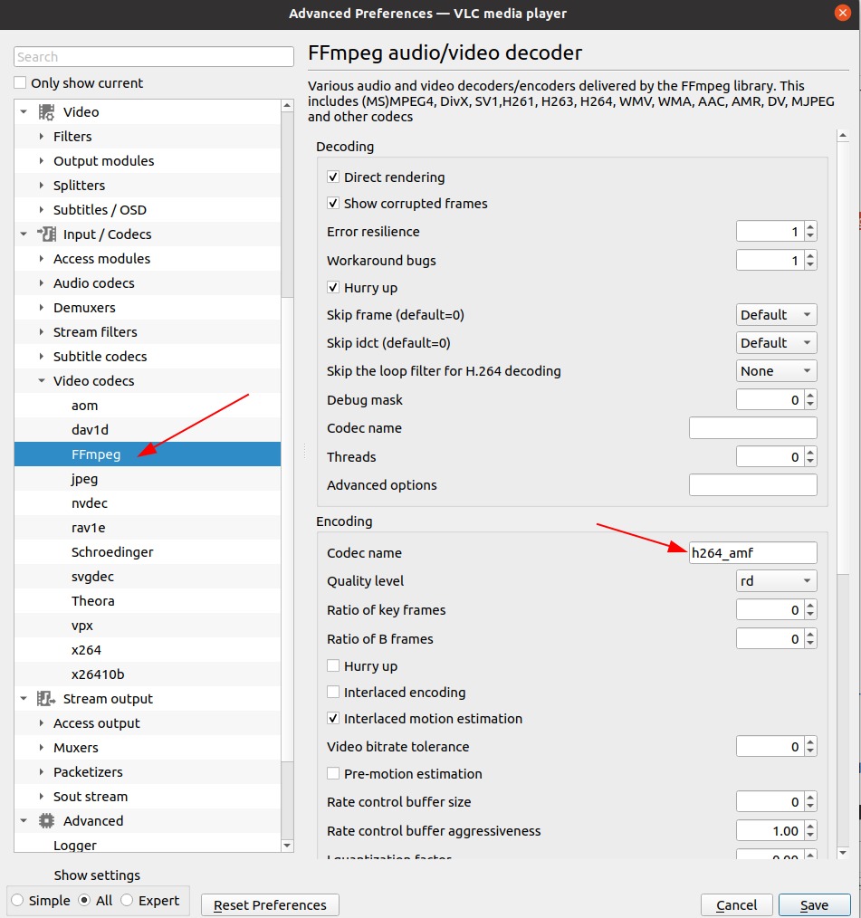Screen dimensions: 861x918
Task: Decrease Ratio of B frames value
Action: pos(810,644)
